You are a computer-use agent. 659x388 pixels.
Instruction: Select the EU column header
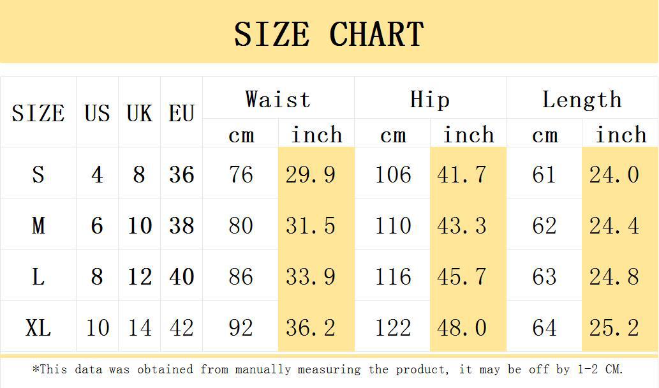(x=182, y=112)
